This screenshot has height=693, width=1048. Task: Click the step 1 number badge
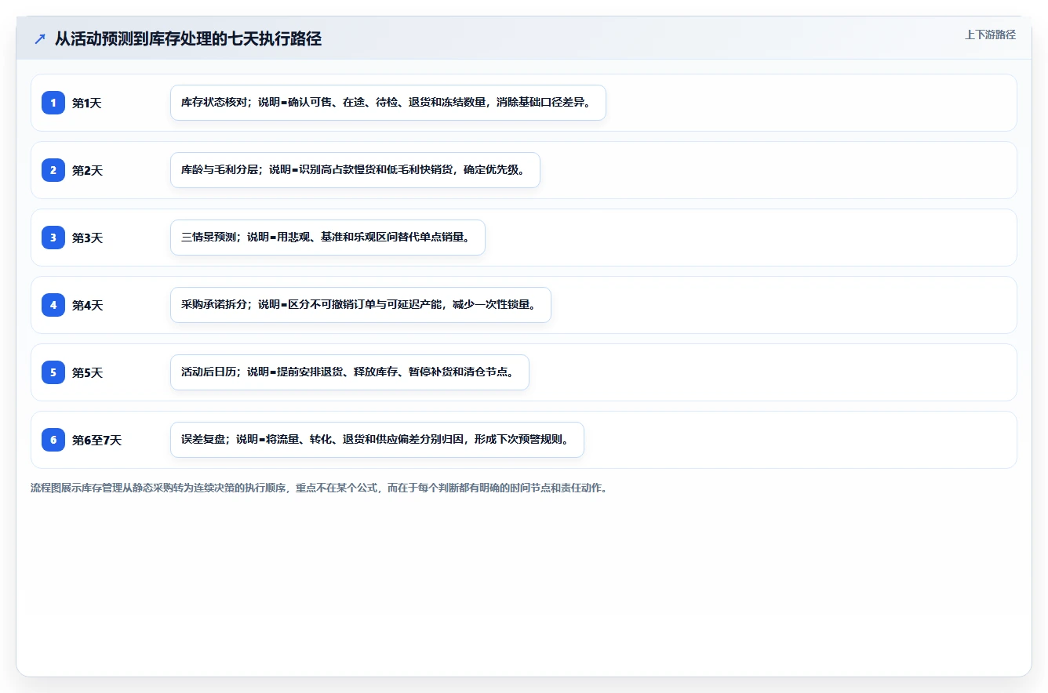[53, 103]
